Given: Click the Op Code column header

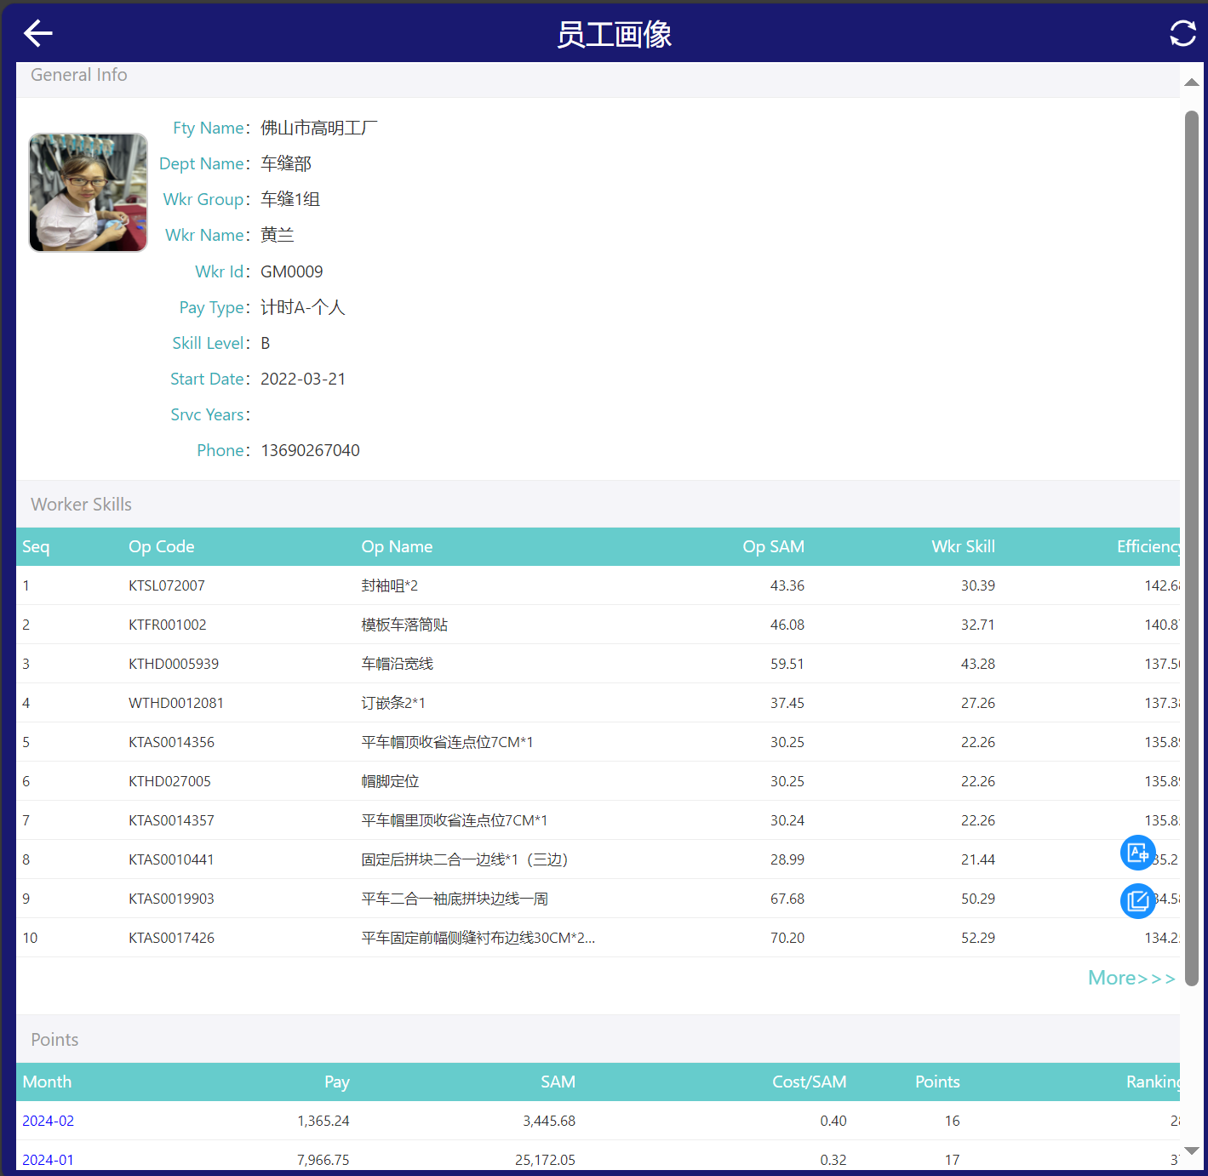Looking at the screenshot, I should [x=161, y=546].
